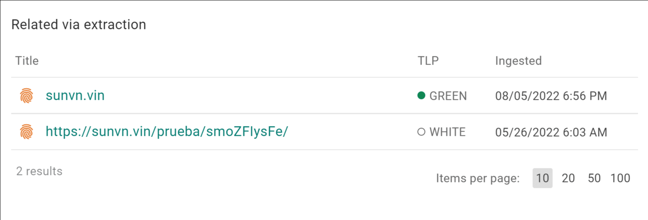This screenshot has height=220, width=648.
Task: Select 10 items per page
Action: (542, 178)
